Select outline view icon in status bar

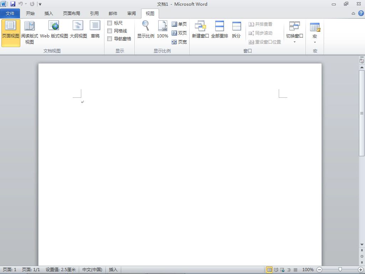289,270
